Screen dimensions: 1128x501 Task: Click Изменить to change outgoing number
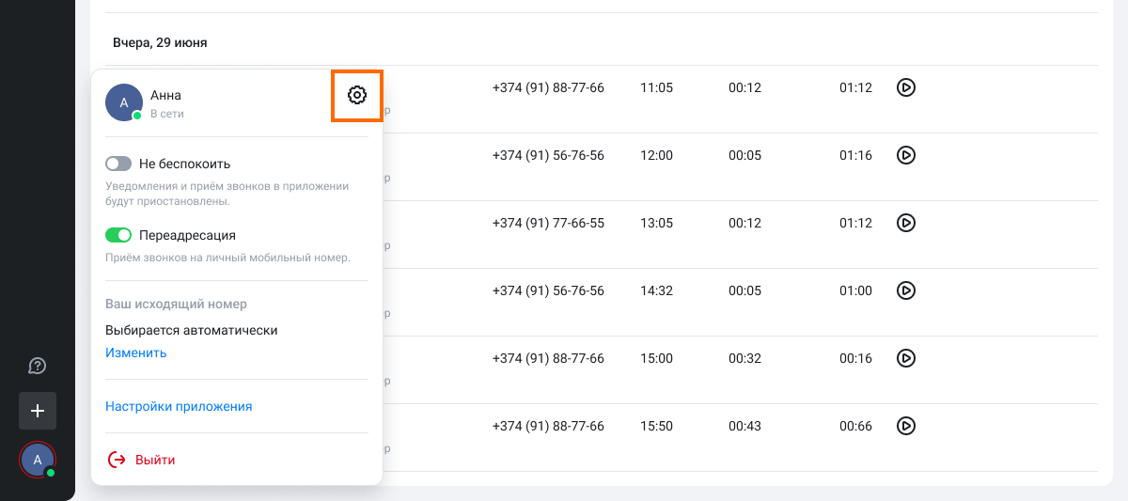click(x=135, y=353)
